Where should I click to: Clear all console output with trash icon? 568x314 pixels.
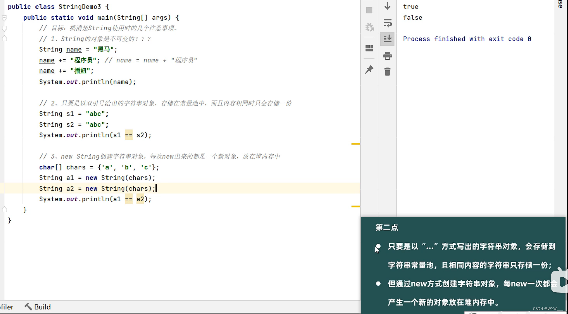coord(387,71)
